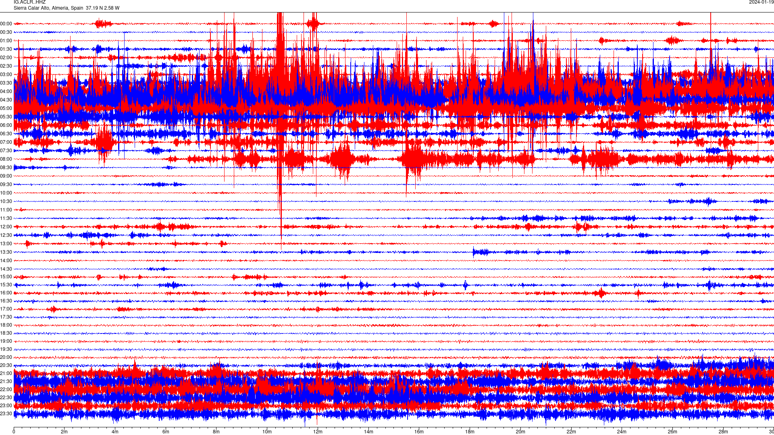Select the 13:30 time row label

6,252
